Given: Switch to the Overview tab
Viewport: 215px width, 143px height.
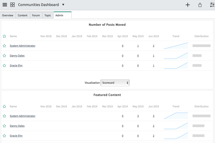Looking at the screenshot, I should click(x=8, y=15).
